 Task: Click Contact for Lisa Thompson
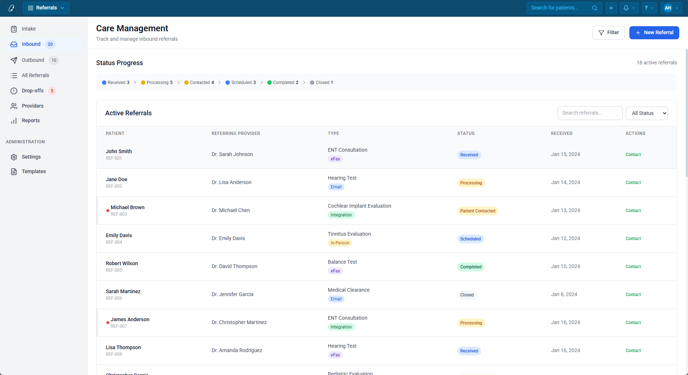tap(633, 351)
